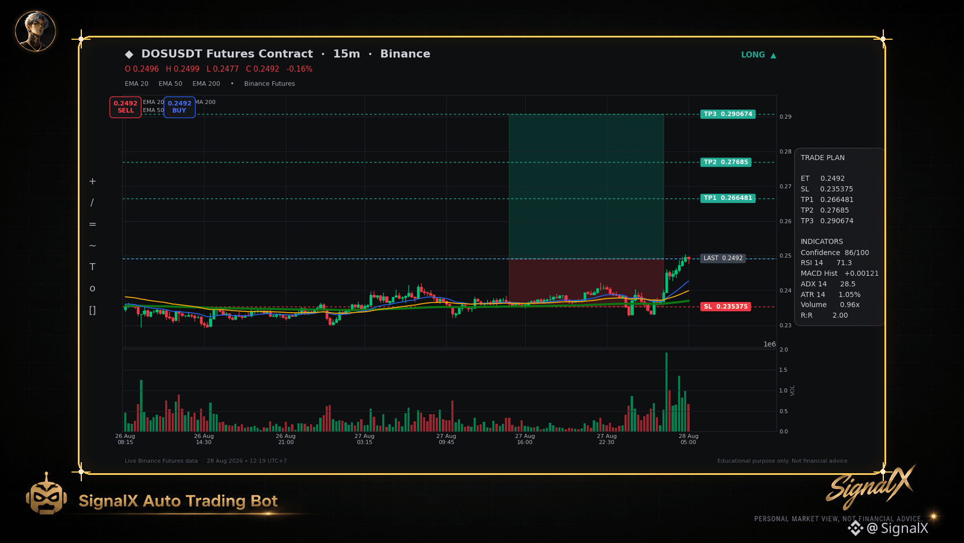Click the -0.16% change value
The width and height of the screenshot is (964, 543).
[299, 69]
